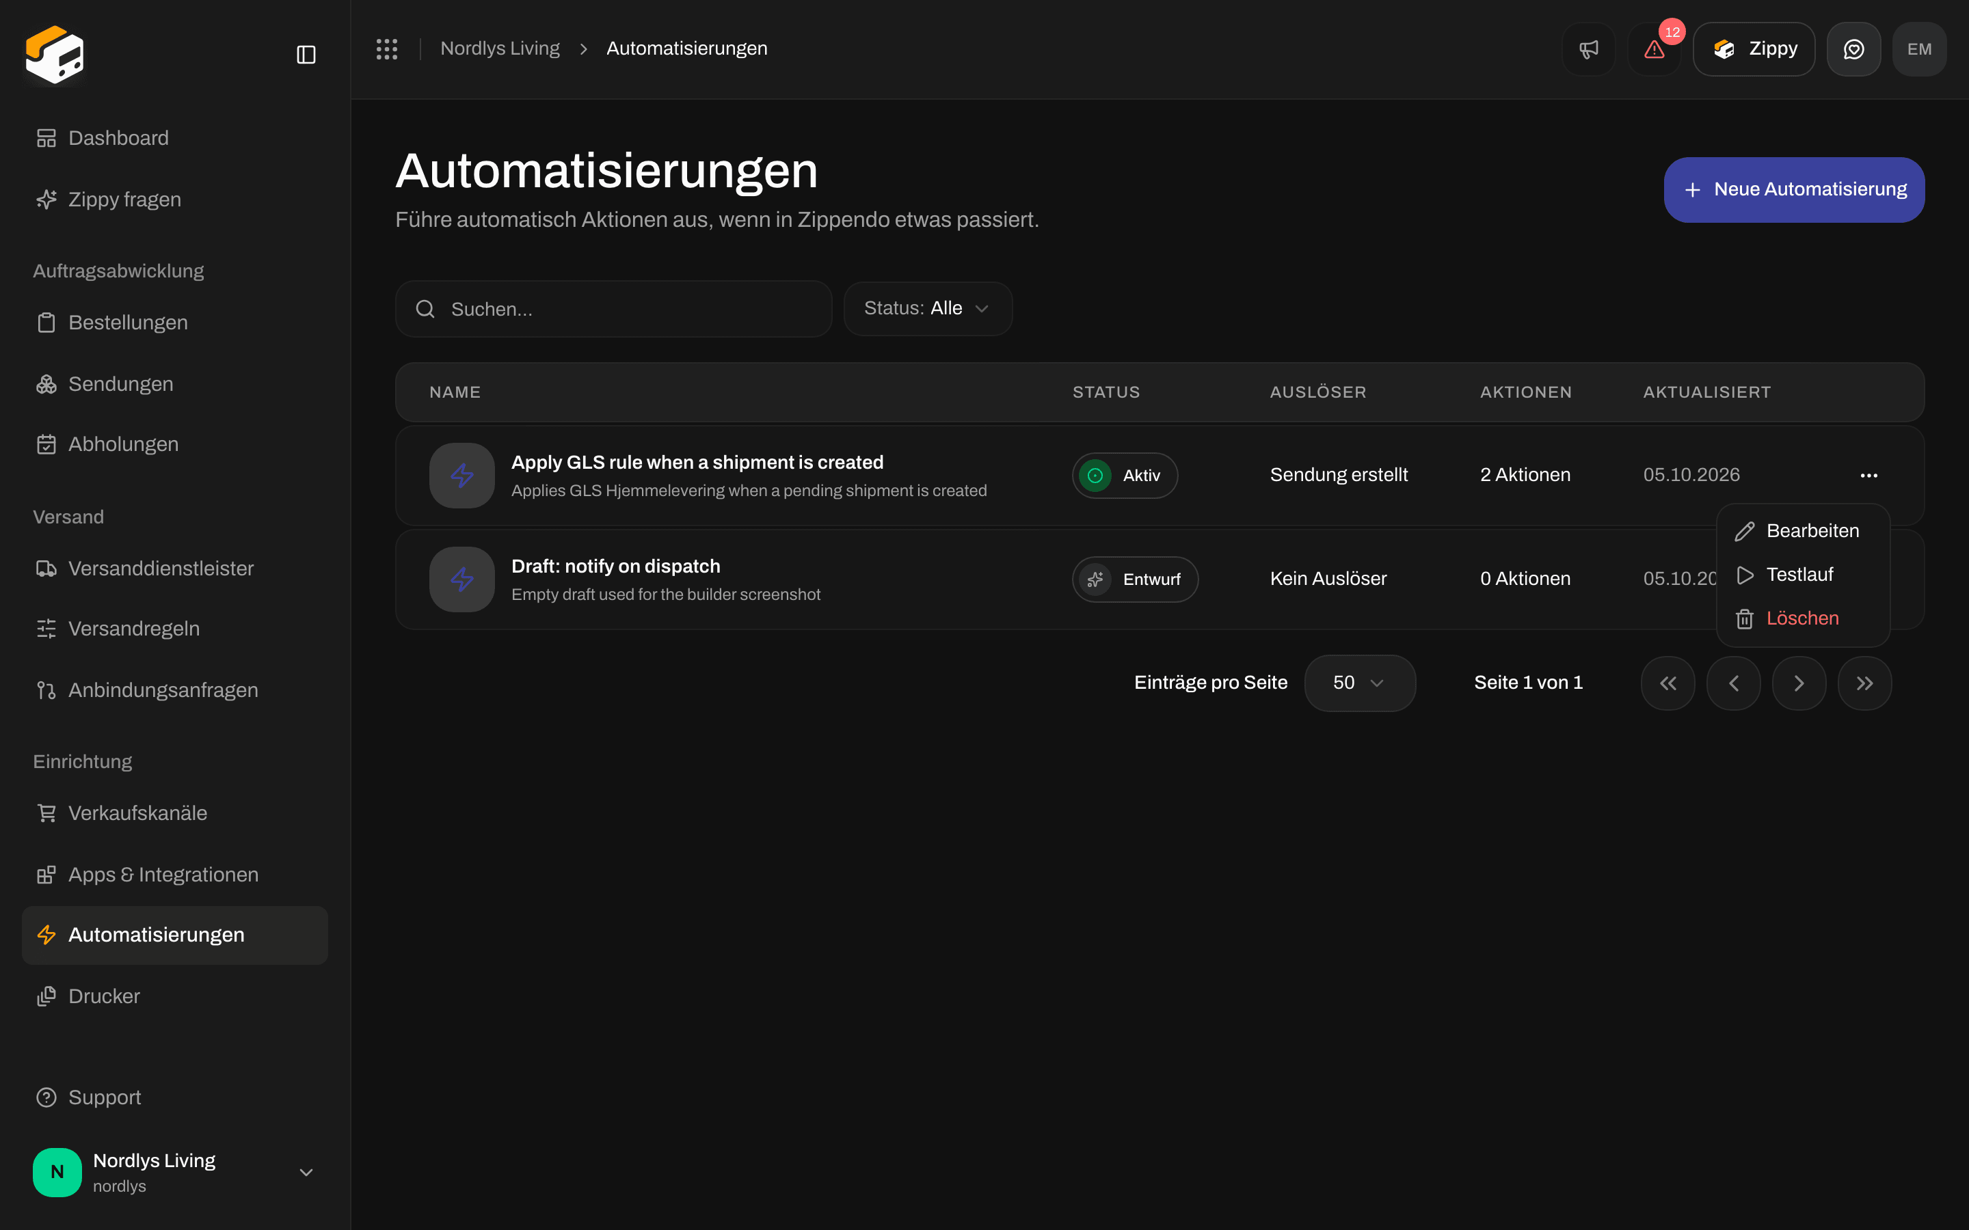The width and height of the screenshot is (1969, 1230).
Task: Click the Suchen search field
Action: point(613,309)
